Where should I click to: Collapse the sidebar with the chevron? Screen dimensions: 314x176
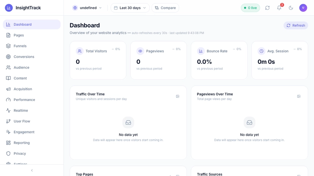pos(32,171)
